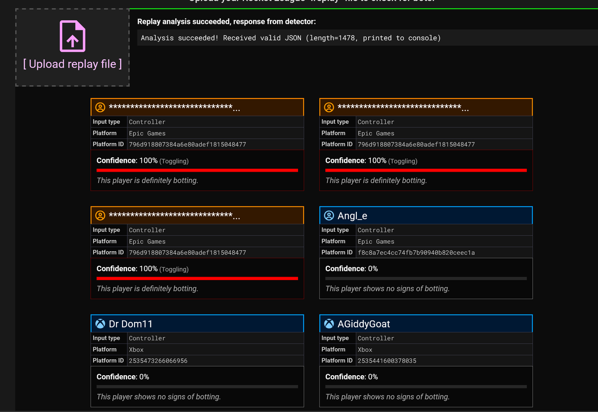Click the red confidence bar directly above Dr Dom11's card
Screen dimensions: 598x412
(197, 279)
